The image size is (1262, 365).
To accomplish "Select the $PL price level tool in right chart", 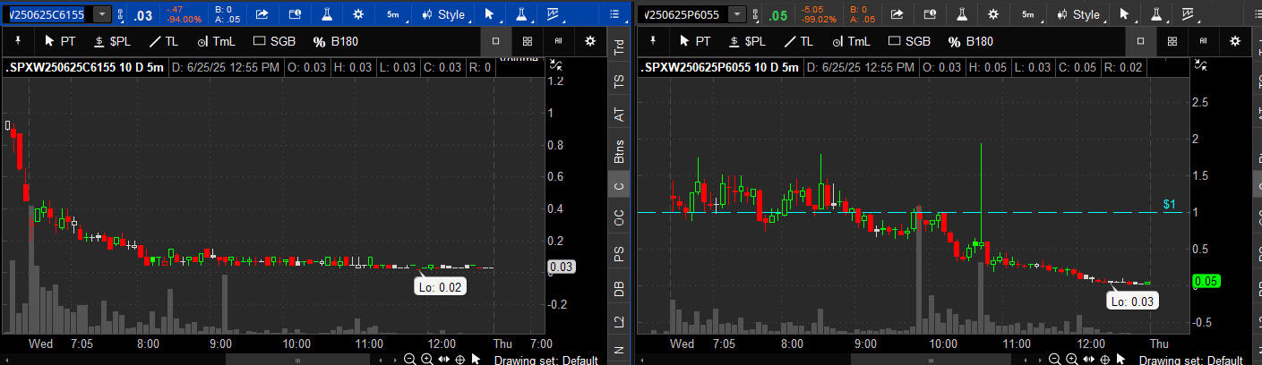I will [x=748, y=41].
